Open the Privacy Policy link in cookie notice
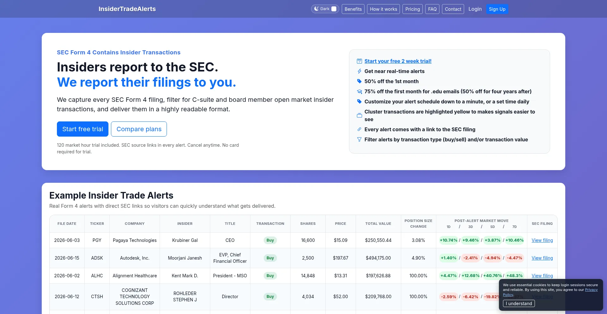Image resolution: width=607 pixels, height=314 pixels. pyautogui.click(x=591, y=290)
